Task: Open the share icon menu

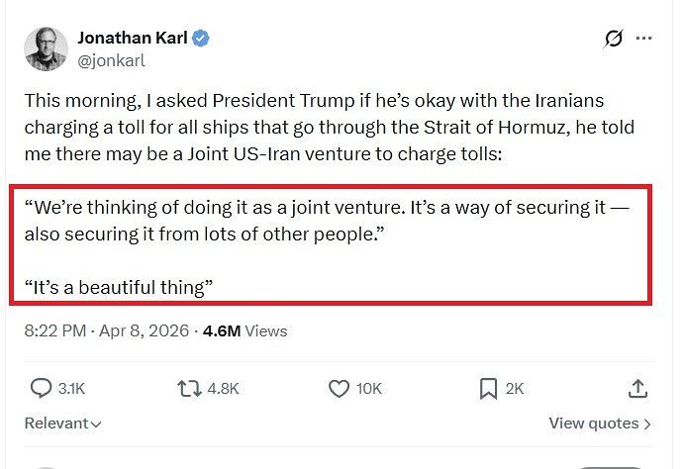Action: 638,389
